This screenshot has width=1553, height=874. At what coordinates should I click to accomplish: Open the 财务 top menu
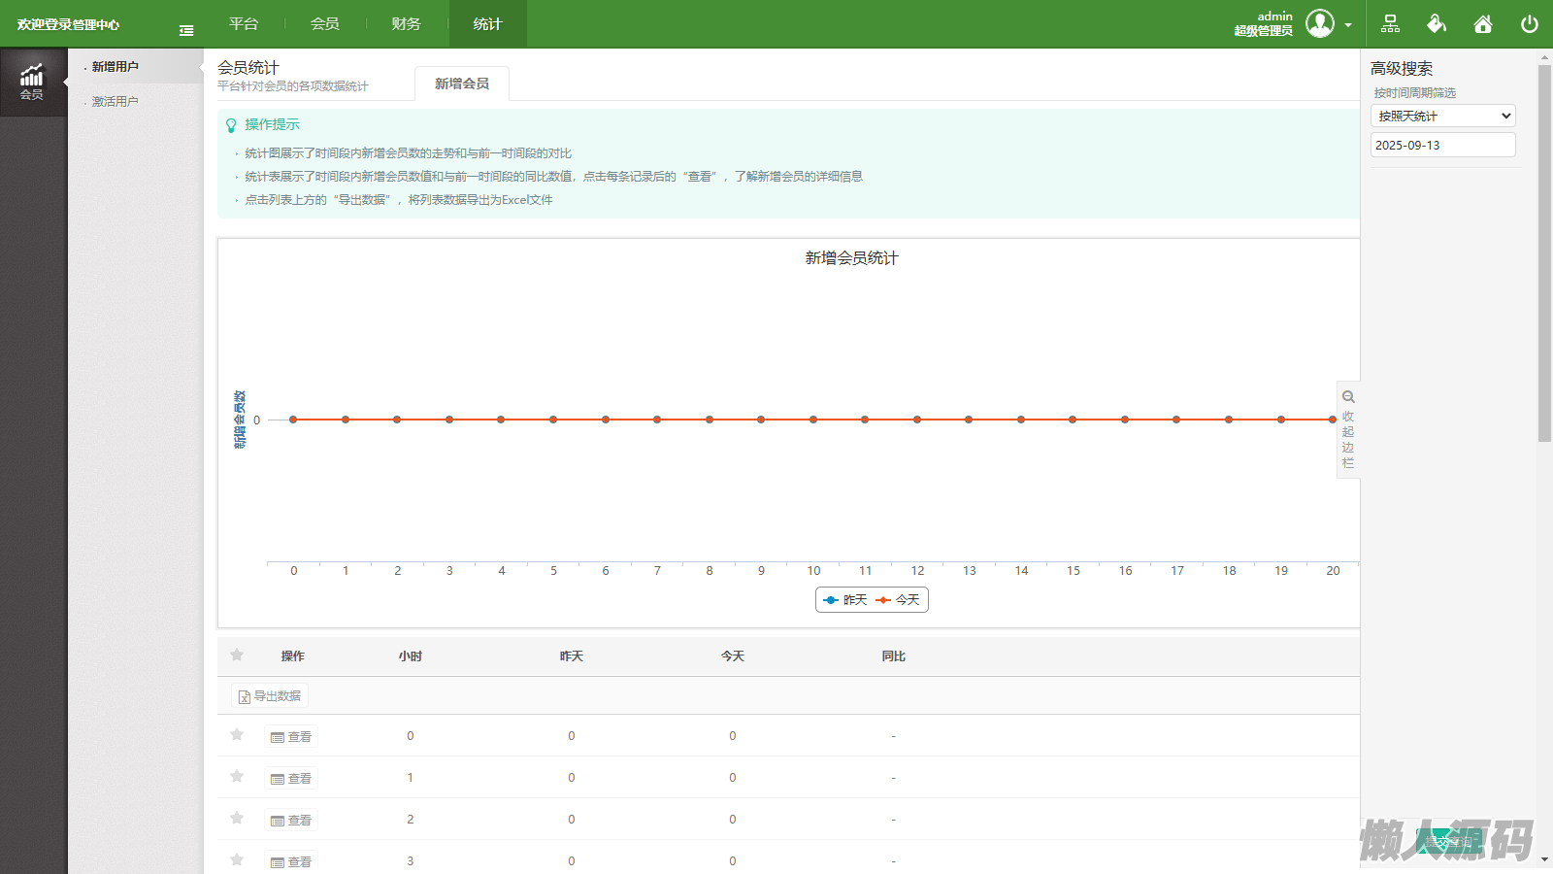pyautogui.click(x=406, y=24)
